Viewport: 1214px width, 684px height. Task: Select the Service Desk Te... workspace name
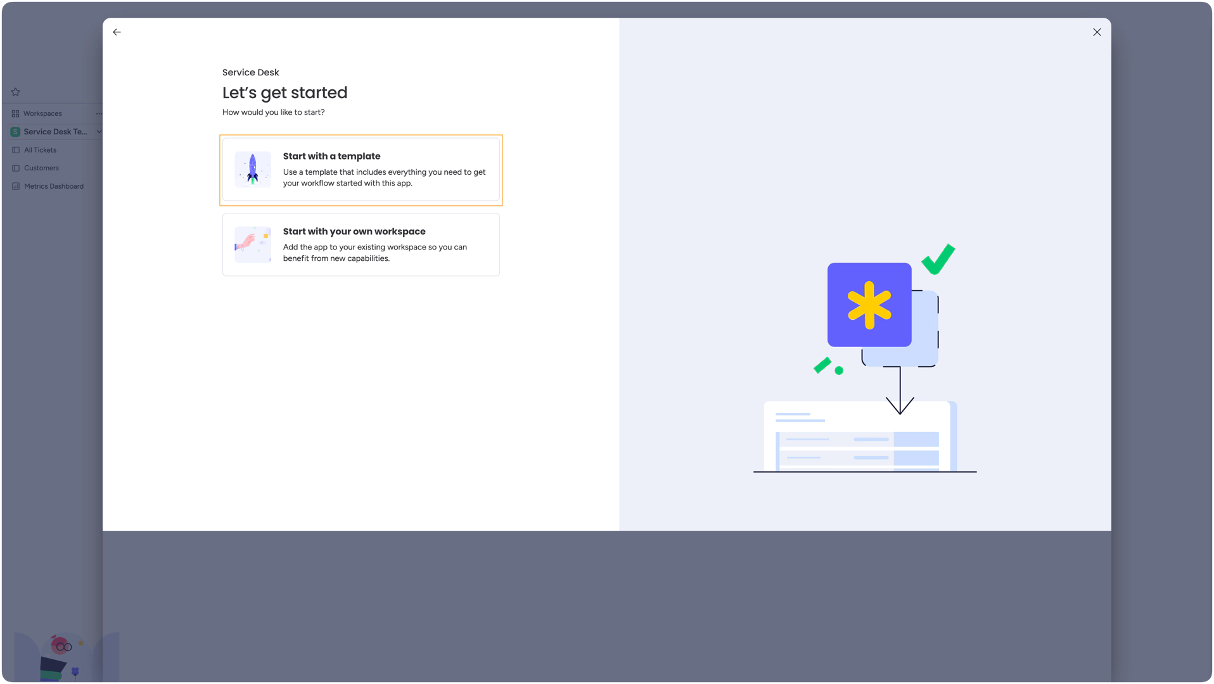tap(55, 132)
